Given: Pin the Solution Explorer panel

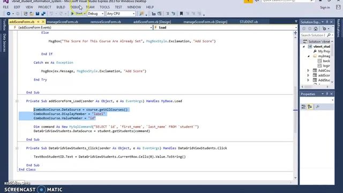Looking at the screenshot, I should 327,22.
